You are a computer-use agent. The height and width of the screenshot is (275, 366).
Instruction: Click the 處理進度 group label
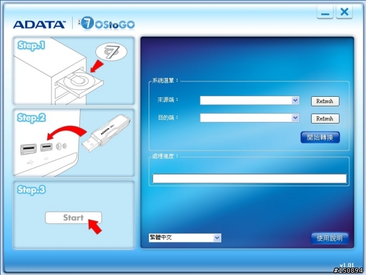[x=165, y=156]
